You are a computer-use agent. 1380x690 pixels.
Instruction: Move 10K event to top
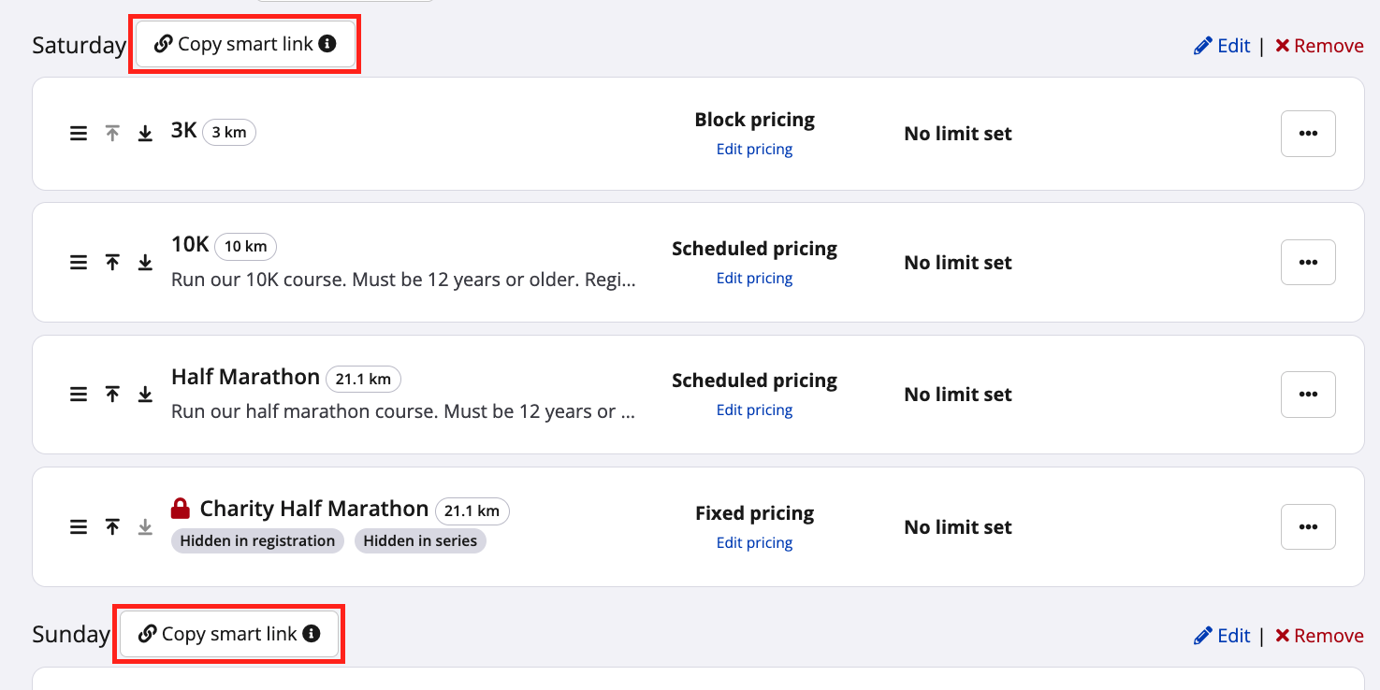pos(112,263)
